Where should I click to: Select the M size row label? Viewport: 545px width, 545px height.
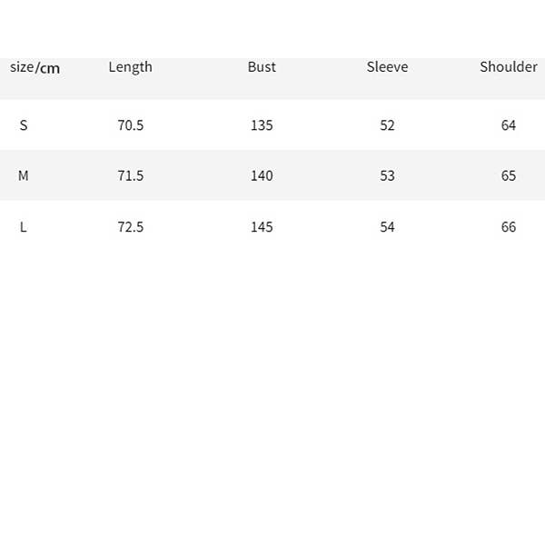(x=24, y=176)
